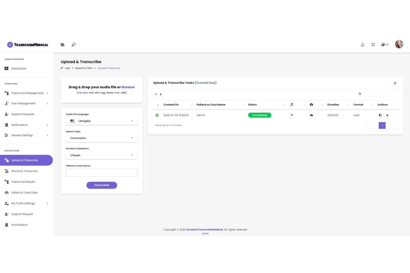Toggle the sidebar menu hamburger icon
The width and height of the screenshot is (410, 273).
click(x=63, y=45)
